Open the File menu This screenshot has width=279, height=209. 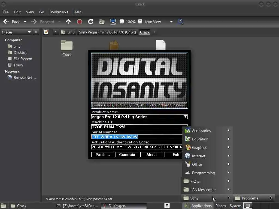point(6,12)
